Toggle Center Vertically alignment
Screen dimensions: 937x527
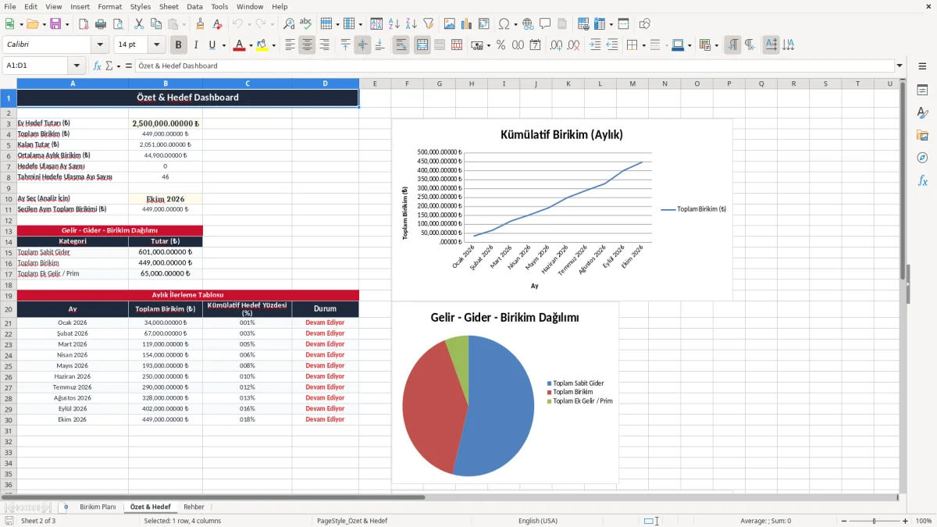click(362, 45)
